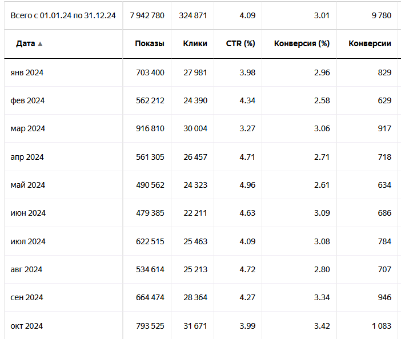
Task: Click the sort arrow next to Дата
Action: coord(40,44)
